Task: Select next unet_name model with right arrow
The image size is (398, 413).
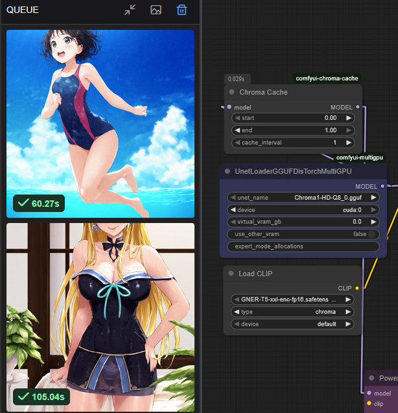Action: tap(373, 197)
